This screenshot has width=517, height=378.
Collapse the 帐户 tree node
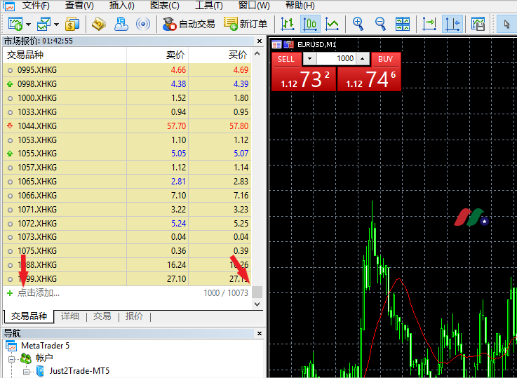point(12,358)
